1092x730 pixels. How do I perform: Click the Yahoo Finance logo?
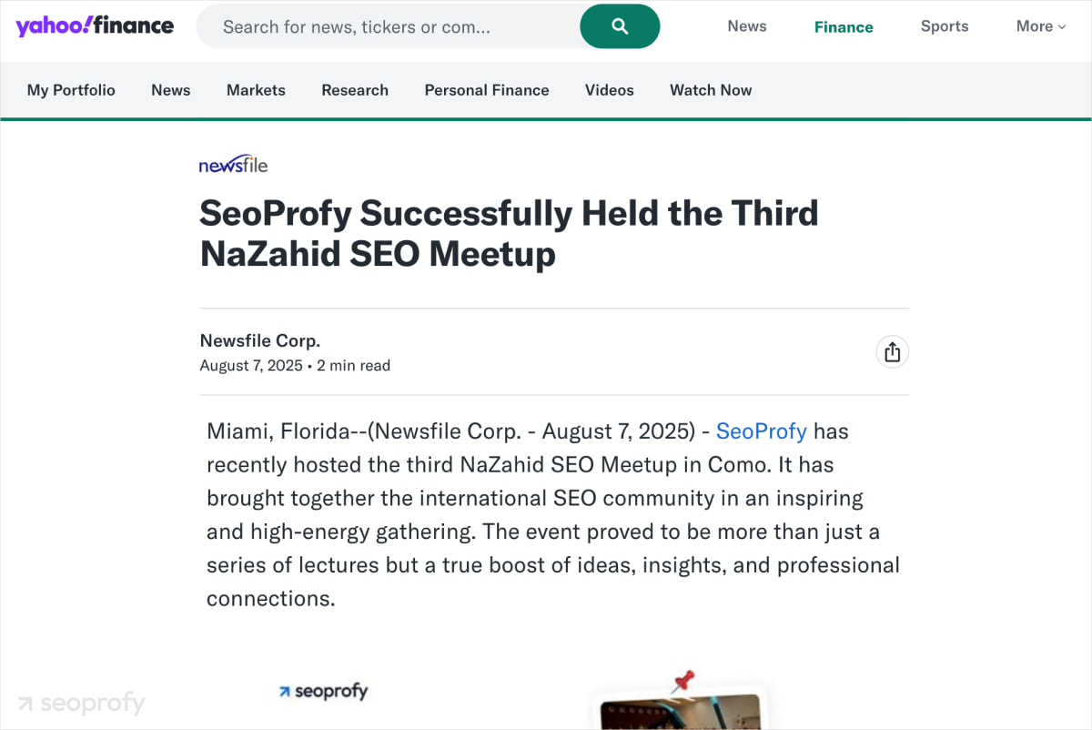point(95,26)
